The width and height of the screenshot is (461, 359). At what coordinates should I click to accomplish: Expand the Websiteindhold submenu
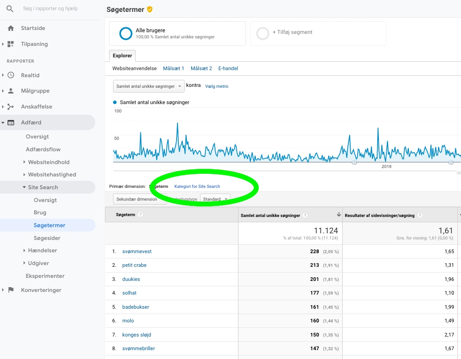pos(24,162)
